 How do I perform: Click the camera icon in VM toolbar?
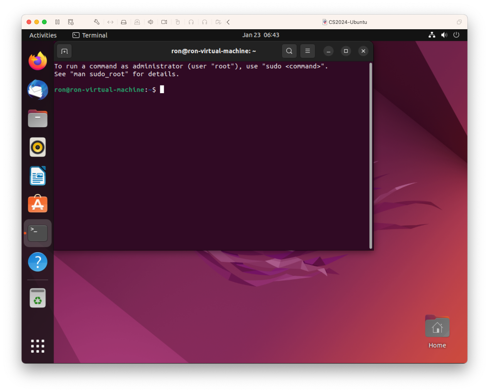(x=164, y=22)
